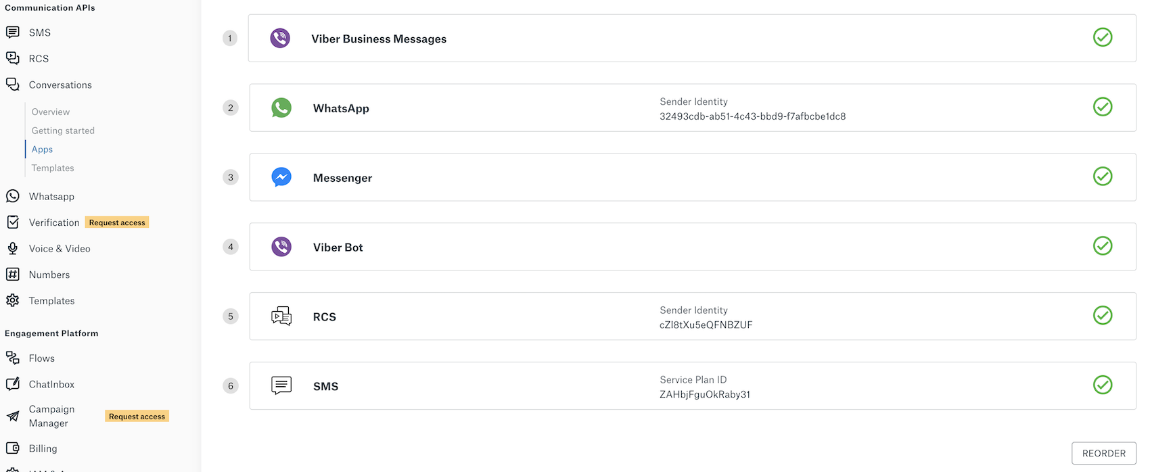Click the WhatsApp green phone icon
1150x472 pixels.
[x=281, y=108]
